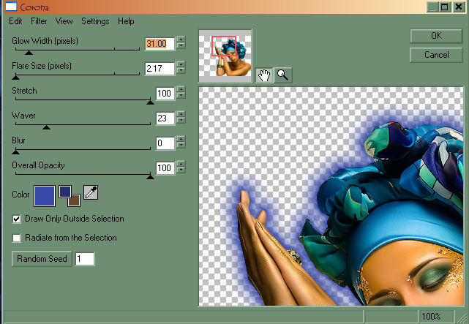The height and width of the screenshot is (324, 469).
Task: Click the Random Seed button
Action: click(42, 259)
